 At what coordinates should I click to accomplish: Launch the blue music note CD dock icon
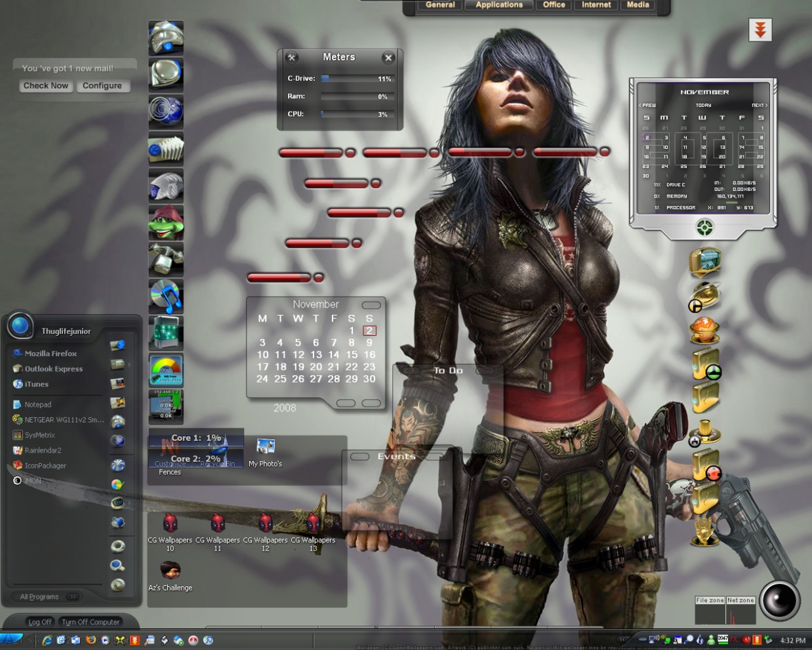point(166,296)
